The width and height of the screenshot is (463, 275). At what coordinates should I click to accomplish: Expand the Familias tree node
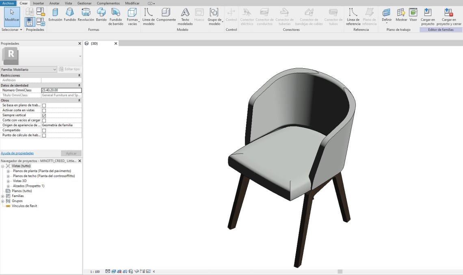(x=3, y=196)
